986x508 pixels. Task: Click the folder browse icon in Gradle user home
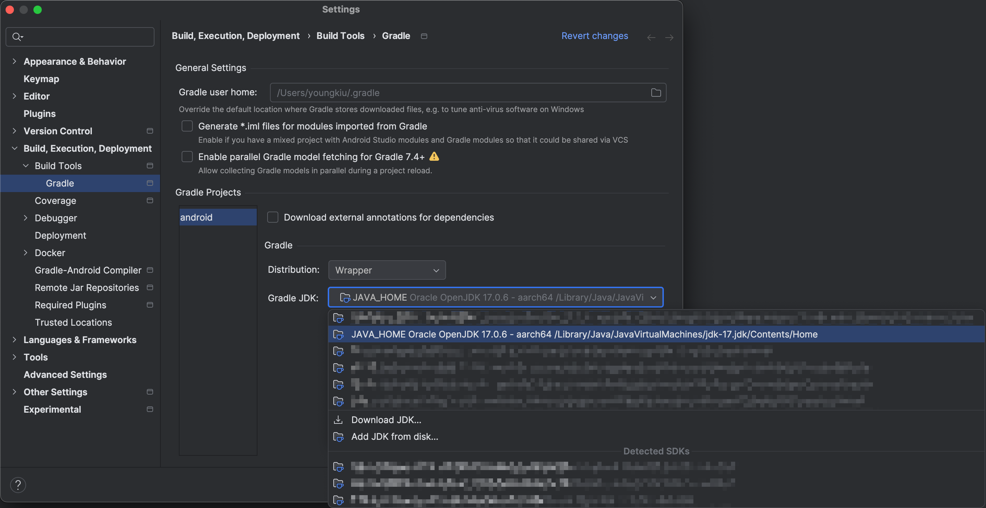pos(656,93)
